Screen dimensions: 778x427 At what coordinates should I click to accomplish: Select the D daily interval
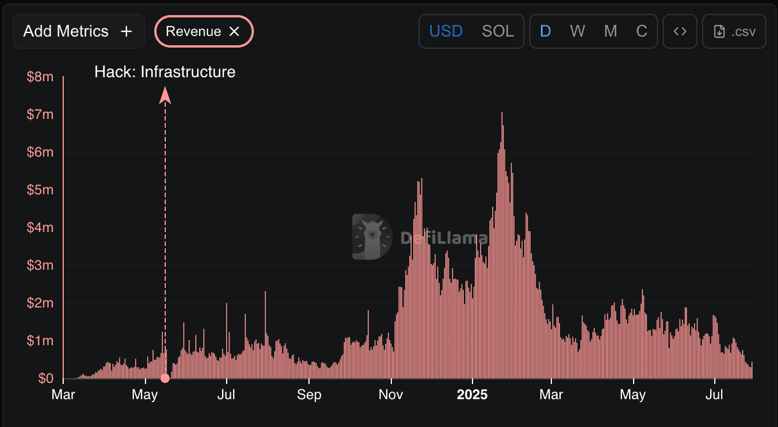pos(545,31)
